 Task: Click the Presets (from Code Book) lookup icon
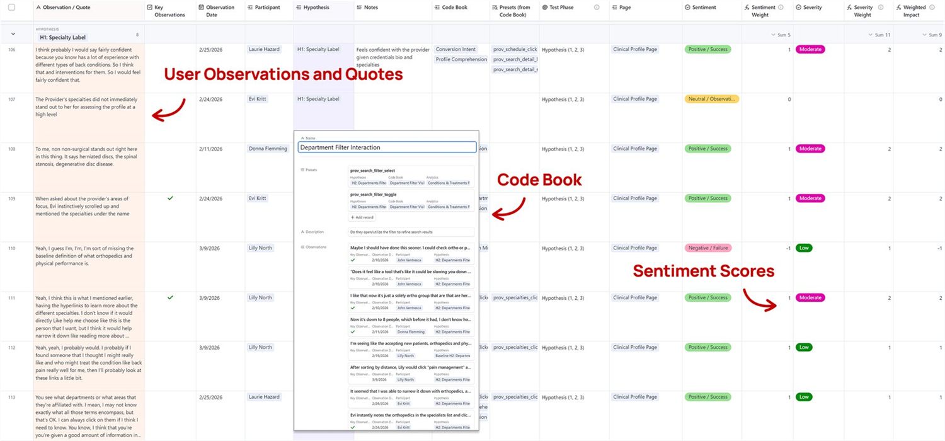[x=494, y=8]
